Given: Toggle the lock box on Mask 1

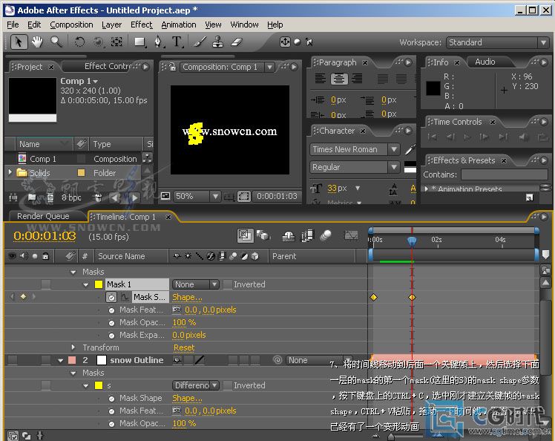Looking at the screenshot, I should pos(46,284).
